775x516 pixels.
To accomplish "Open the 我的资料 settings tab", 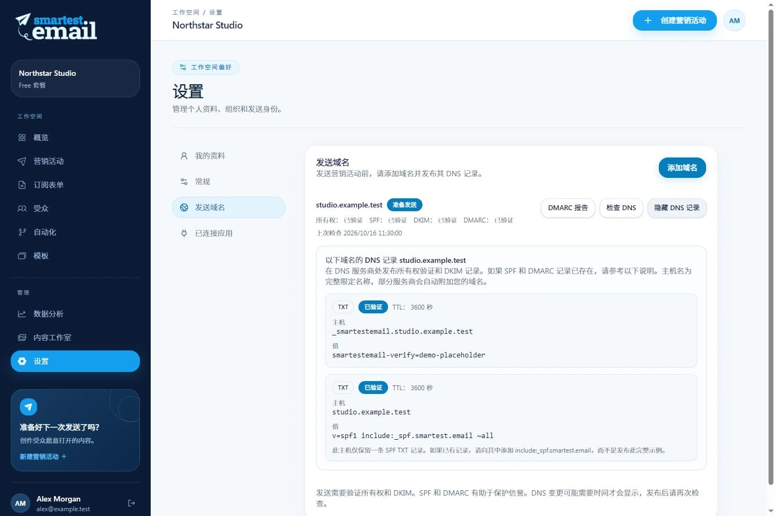I will click(x=229, y=156).
